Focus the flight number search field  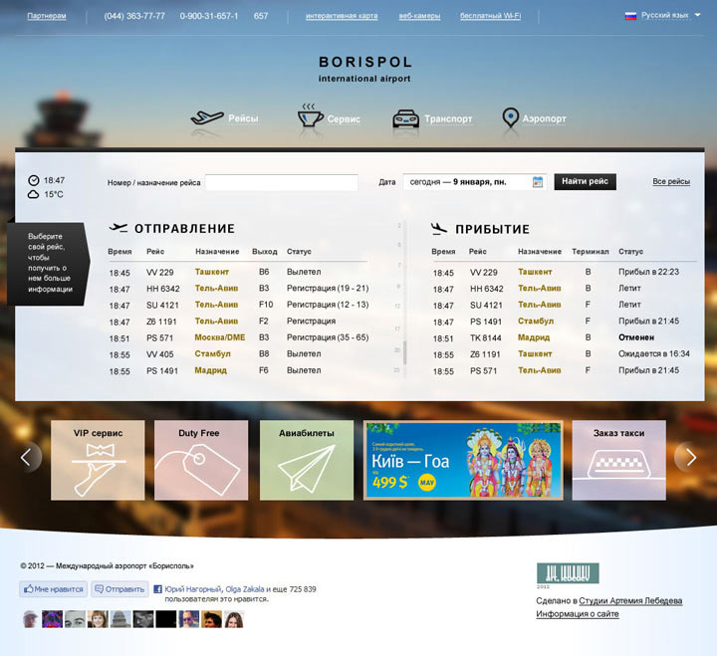coord(281,183)
